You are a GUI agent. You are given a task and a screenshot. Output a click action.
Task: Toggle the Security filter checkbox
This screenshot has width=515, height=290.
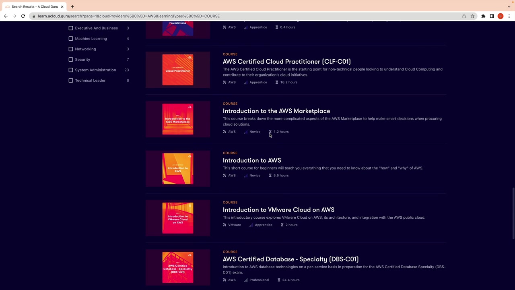coord(71,60)
